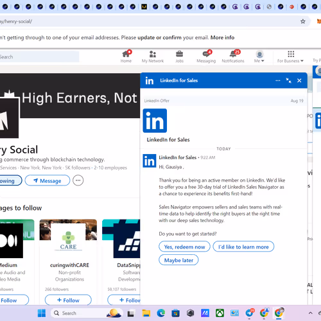Expand the For Business menu
The height and width of the screenshot is (321, 321).
point(290,56)
